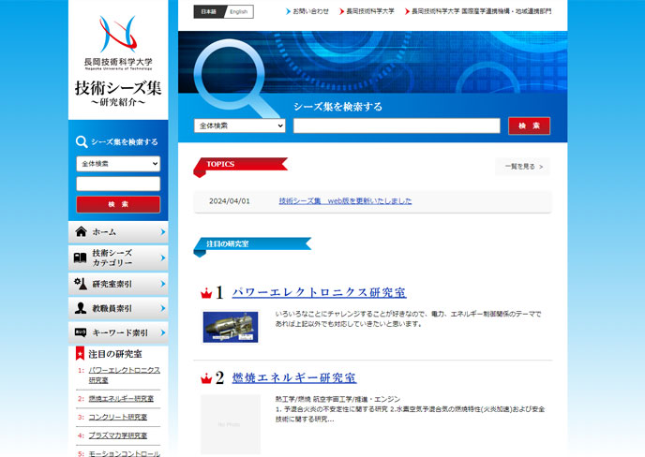This screenshot has height=457, width=645.
Task: Click sidebar link プラズマ力学研究室
Action: 117,435
